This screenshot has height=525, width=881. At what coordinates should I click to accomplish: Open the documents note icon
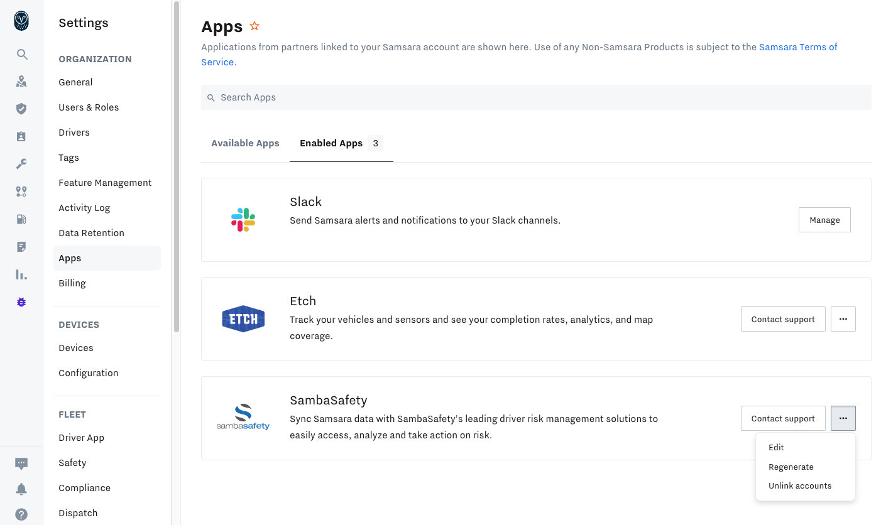coord(21,247)
